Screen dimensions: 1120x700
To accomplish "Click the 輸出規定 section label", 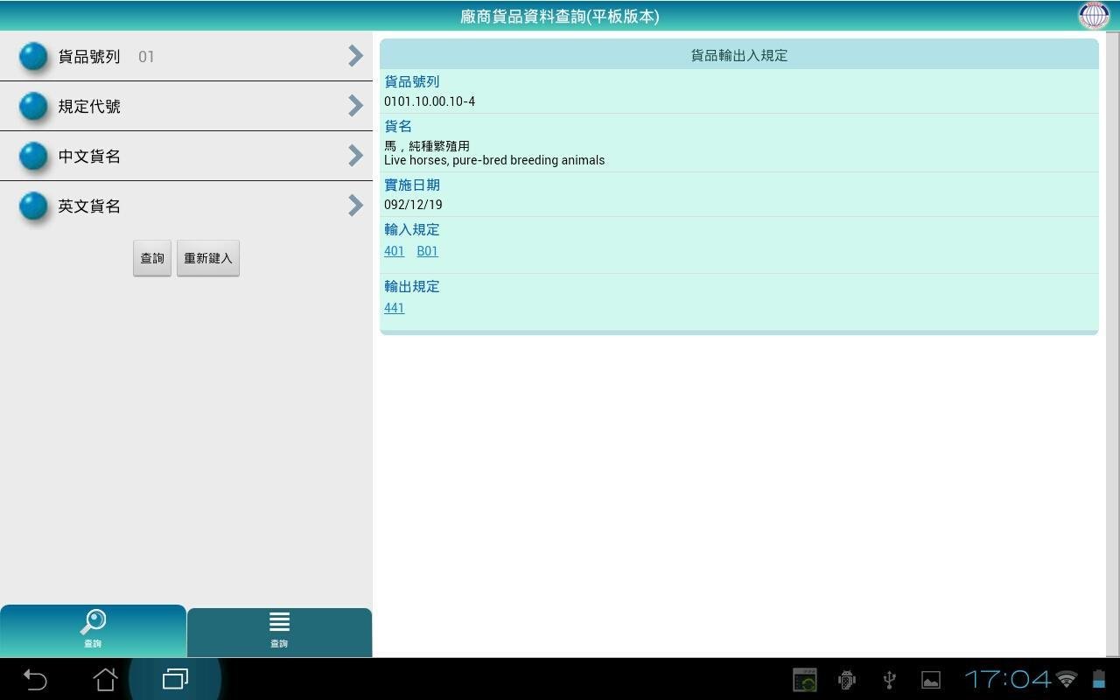I will tap(412, 287).
